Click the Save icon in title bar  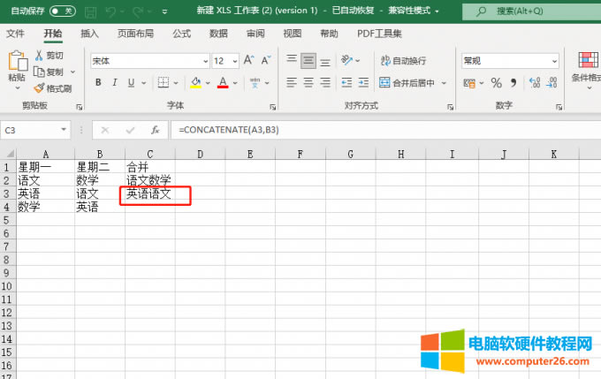click(89, 11)
